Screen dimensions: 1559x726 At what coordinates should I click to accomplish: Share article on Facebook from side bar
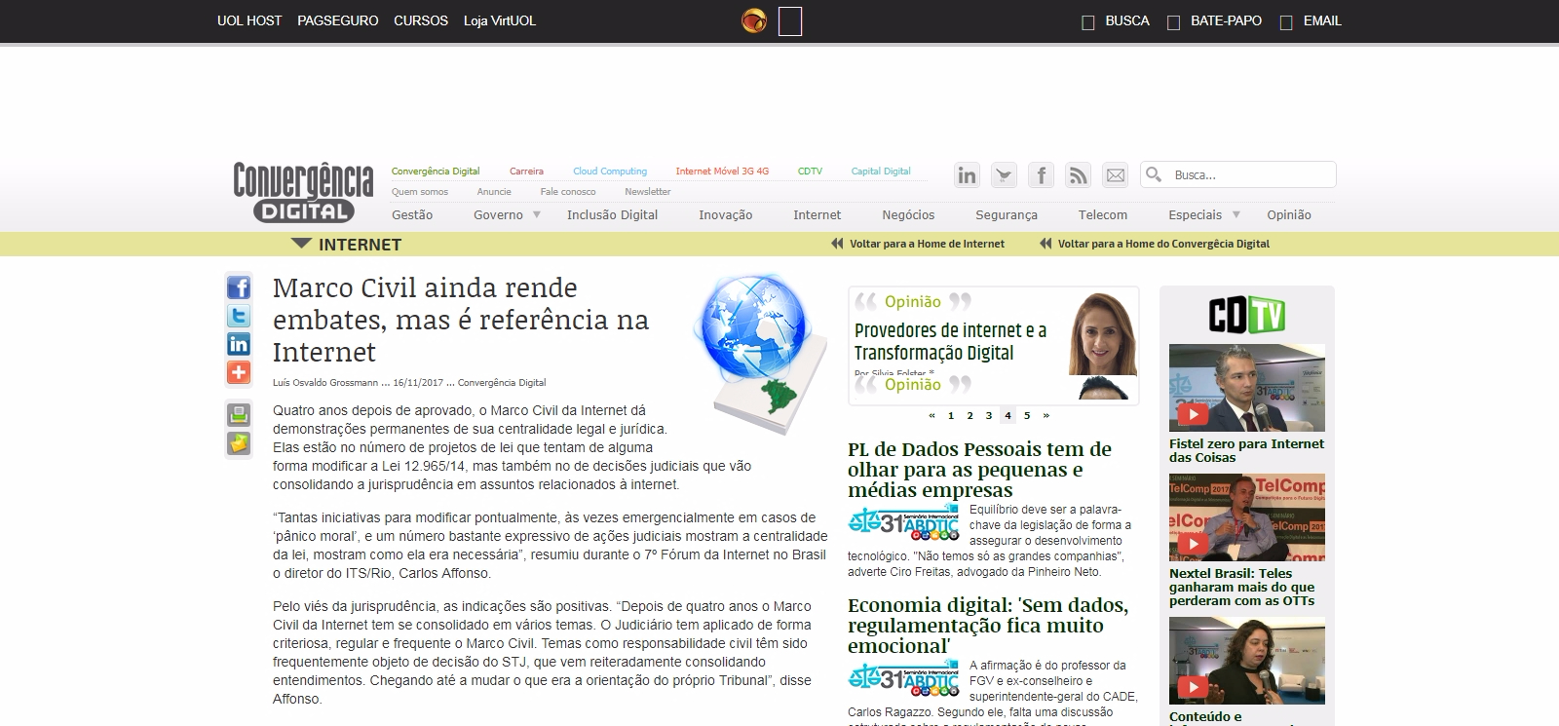[239, 287]
